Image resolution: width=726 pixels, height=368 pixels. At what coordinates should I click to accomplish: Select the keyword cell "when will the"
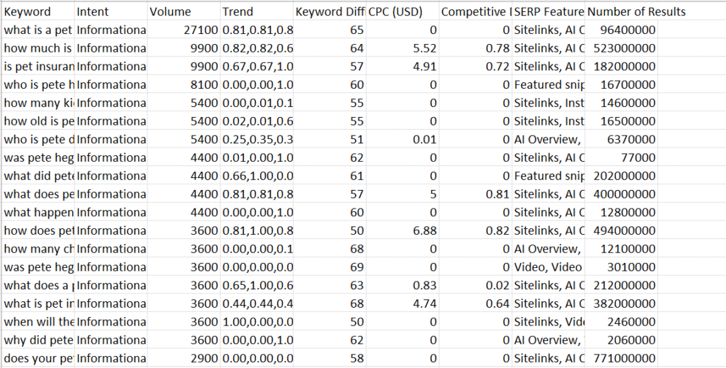[x=37, y=322]
